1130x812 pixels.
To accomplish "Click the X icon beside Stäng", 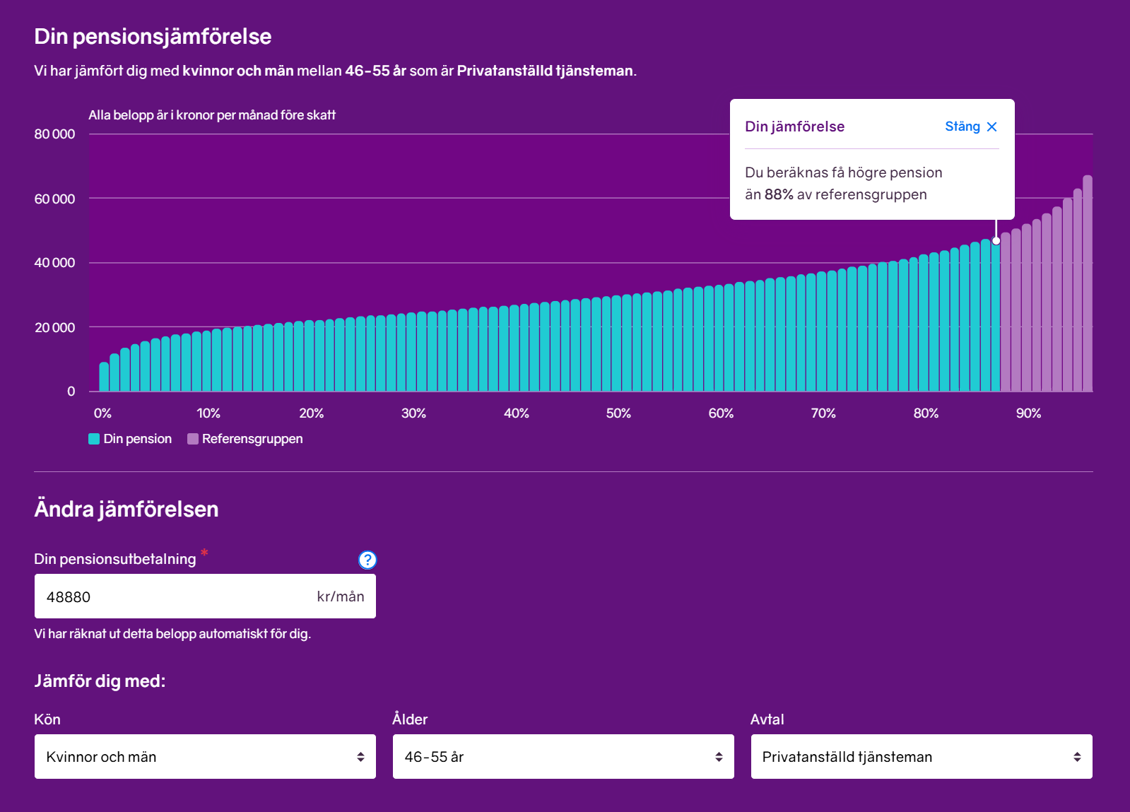I will click(x=991, y=126).
